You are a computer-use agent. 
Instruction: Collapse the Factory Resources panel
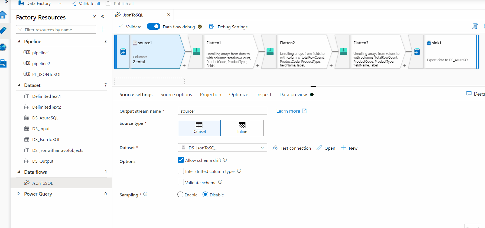point(103,17)
